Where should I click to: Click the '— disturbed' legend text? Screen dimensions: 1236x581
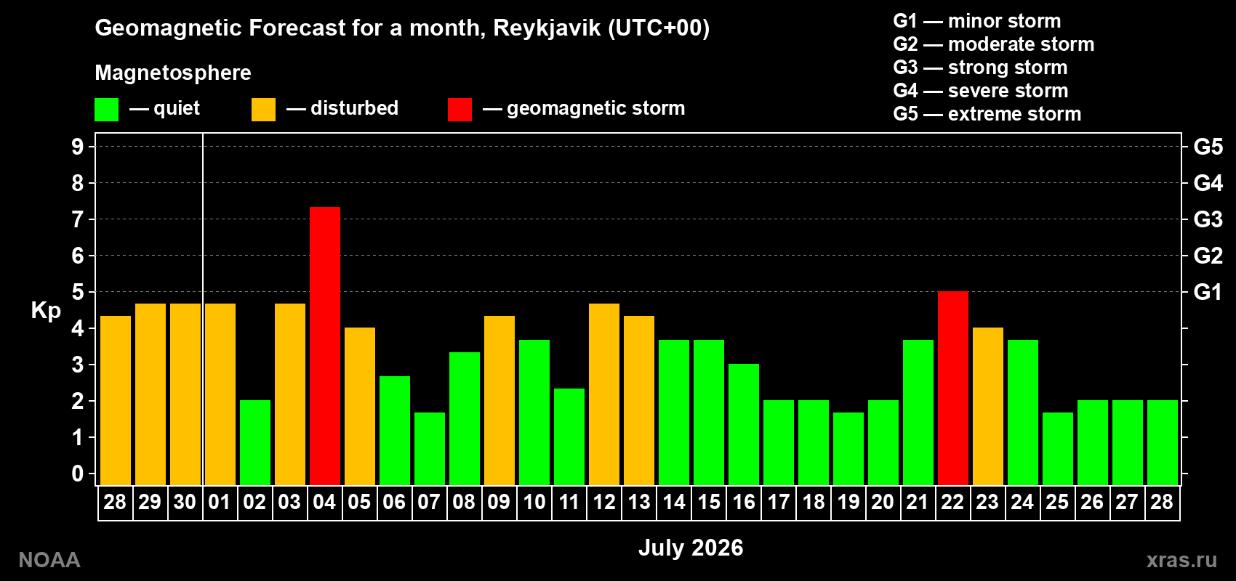342,108
